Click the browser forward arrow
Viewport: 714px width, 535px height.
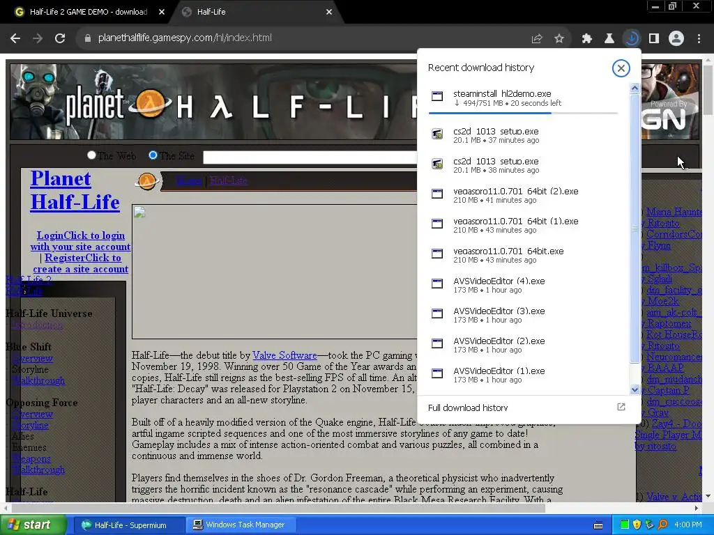38,38
